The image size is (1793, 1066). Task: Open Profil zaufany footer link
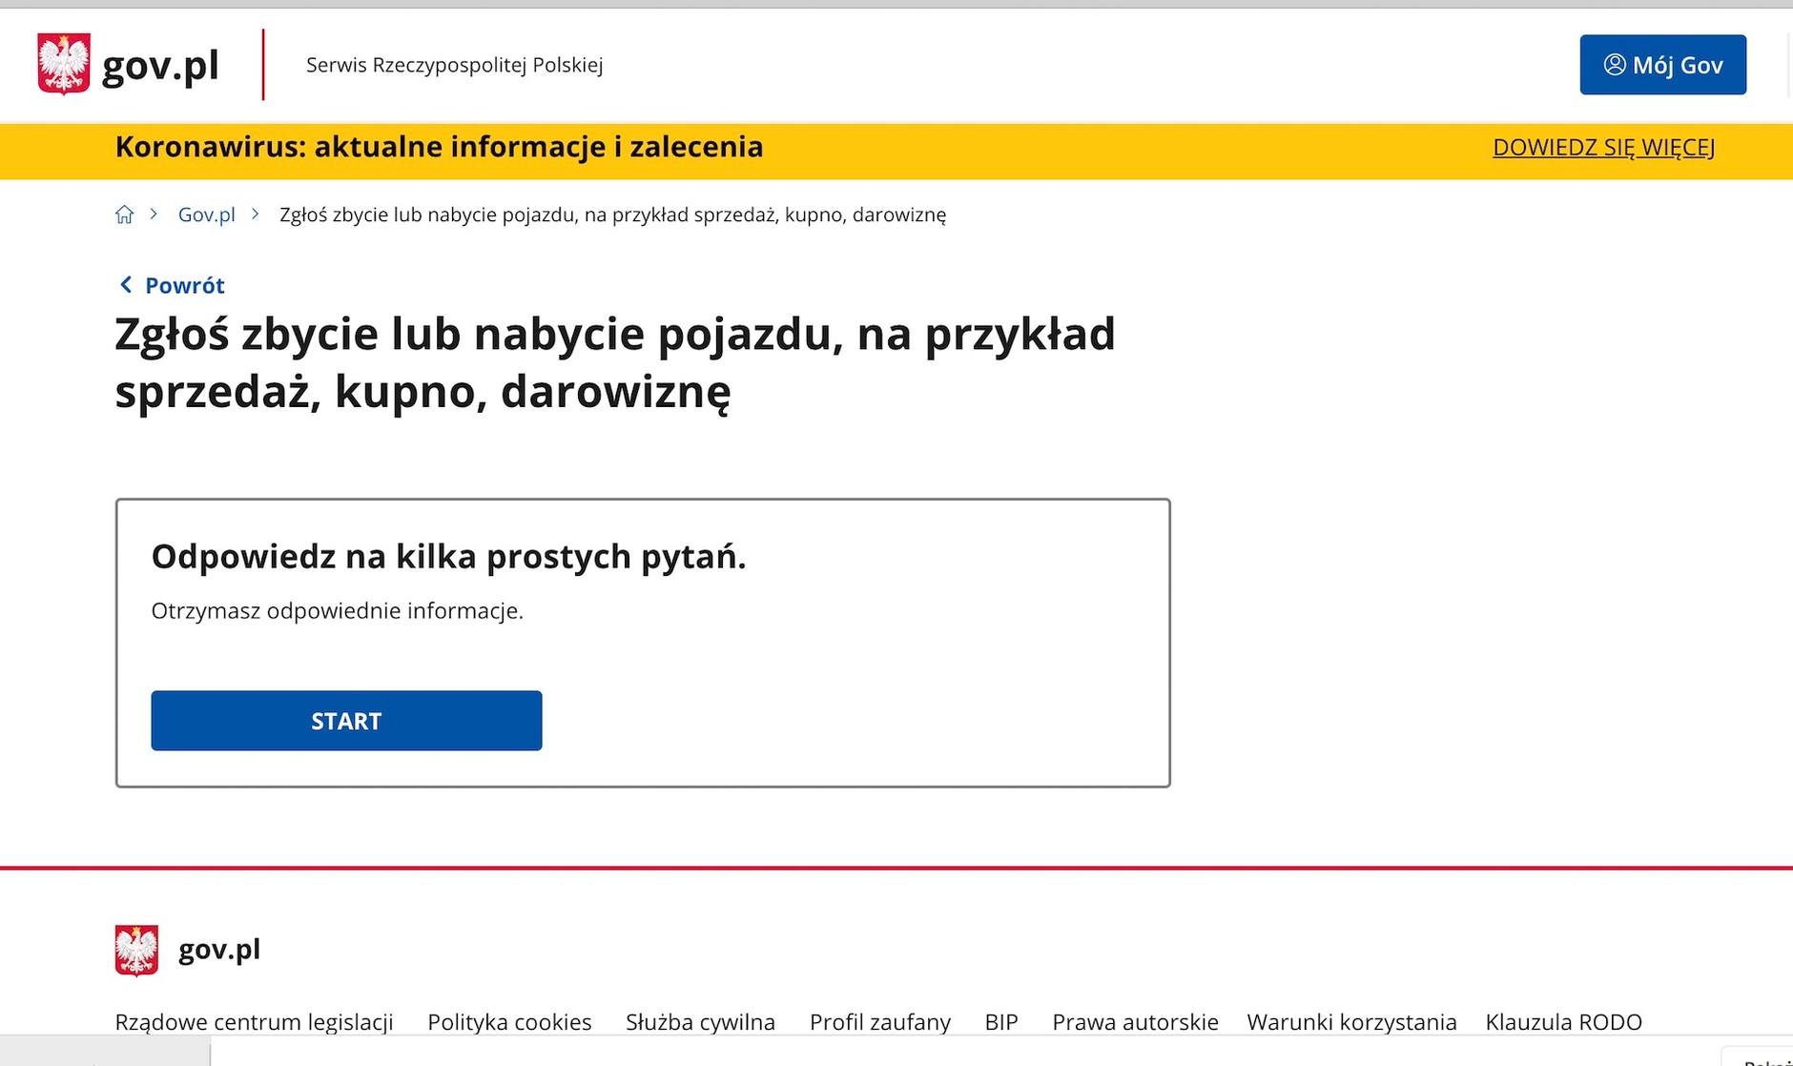point(879,1021)
